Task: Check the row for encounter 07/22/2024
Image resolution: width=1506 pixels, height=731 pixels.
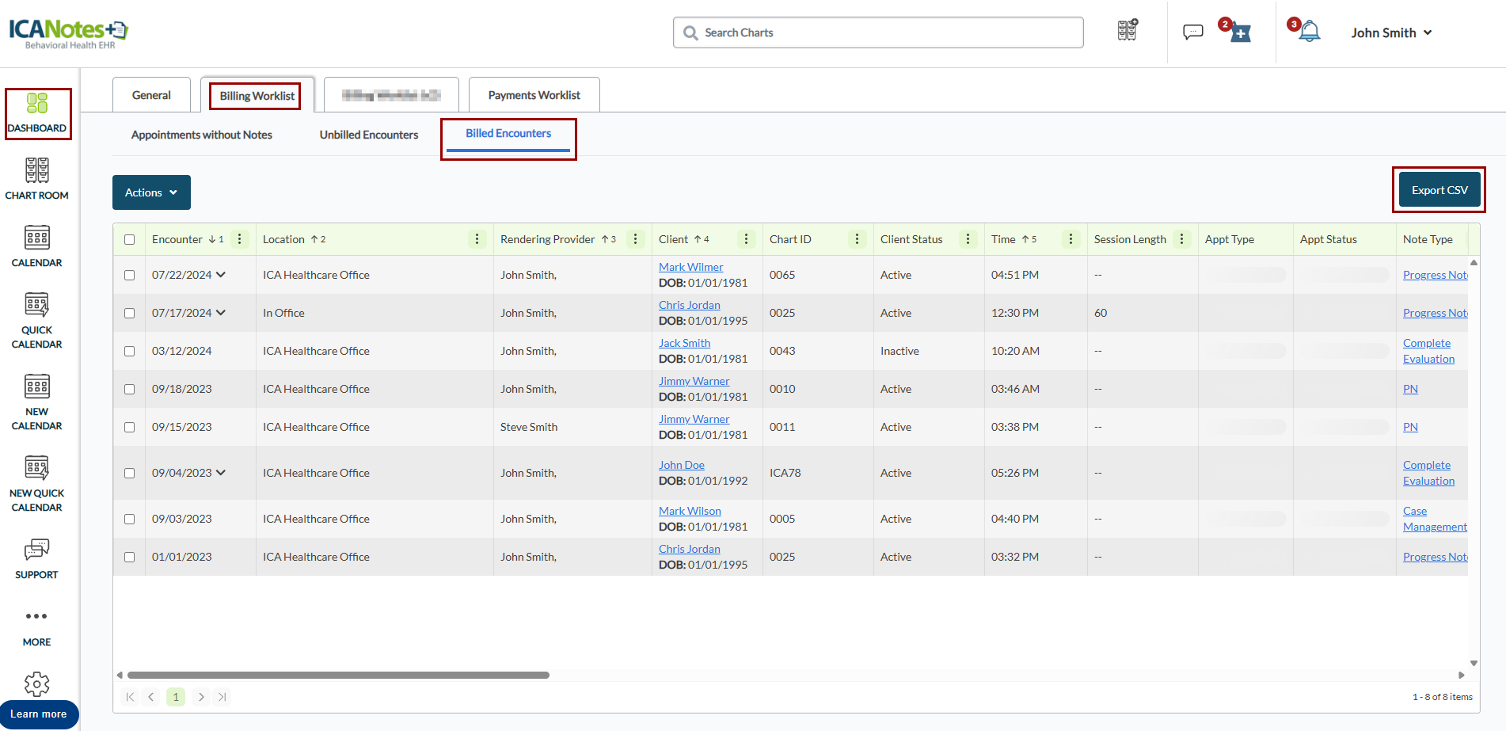Action: coord(130,276)
